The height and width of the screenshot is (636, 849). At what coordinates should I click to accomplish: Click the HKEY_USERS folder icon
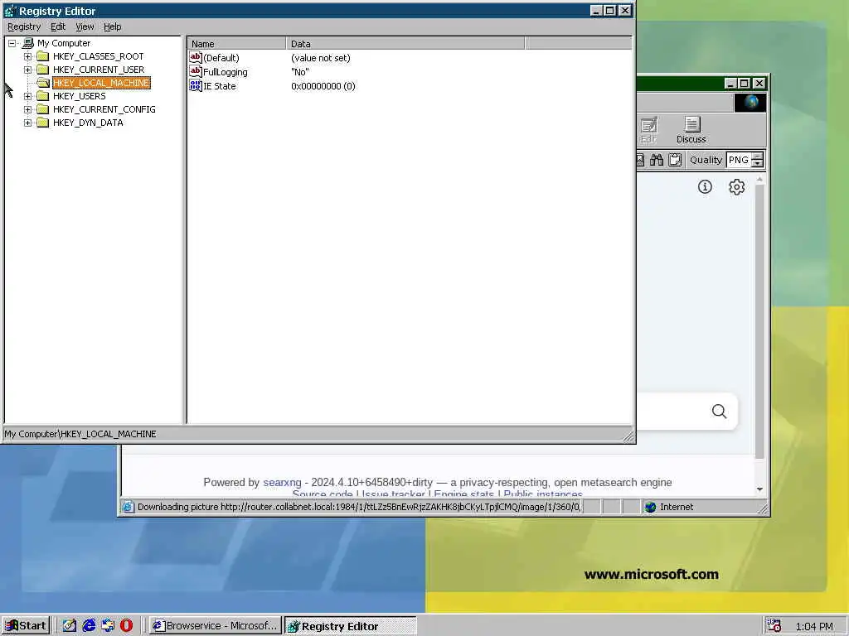[43, 96]
